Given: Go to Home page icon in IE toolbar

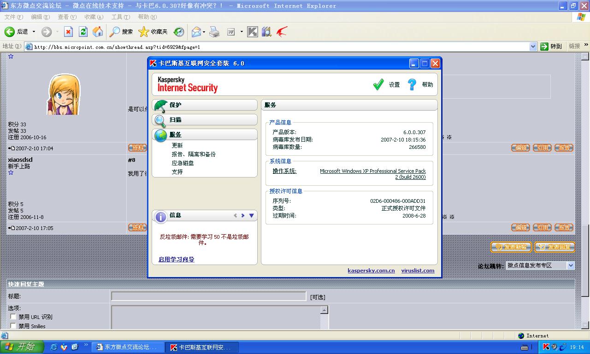Looking at the screenshot, I should click(98, 31).
